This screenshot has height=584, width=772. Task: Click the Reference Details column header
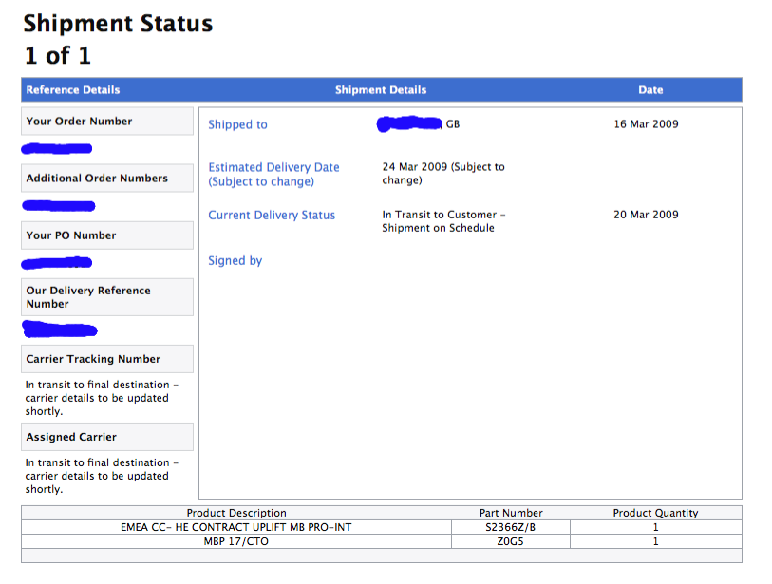point(73,89)
